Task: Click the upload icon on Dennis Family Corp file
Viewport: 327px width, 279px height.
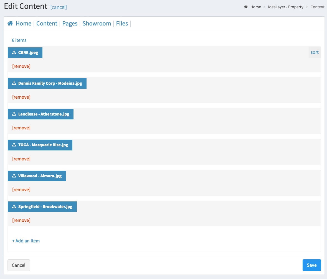Action: click(14, 83)
